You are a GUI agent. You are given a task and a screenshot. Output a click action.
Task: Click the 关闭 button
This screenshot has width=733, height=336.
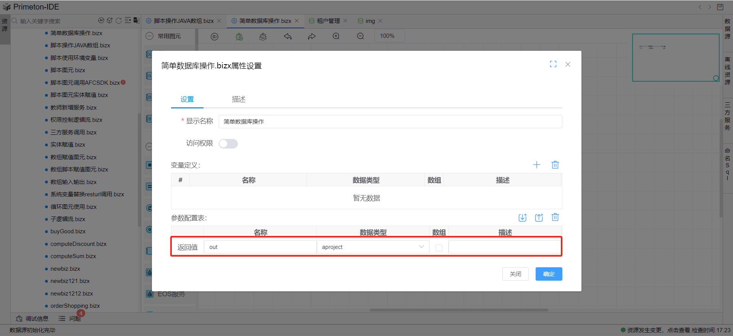click(x=515, y=274)
